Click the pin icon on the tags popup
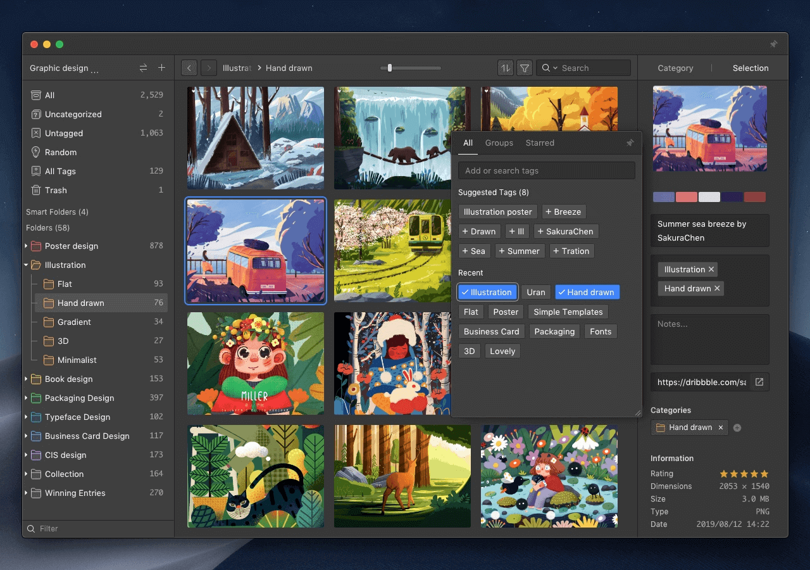The height and width of the screenshot is (570, 810). (x=630, y=143)
